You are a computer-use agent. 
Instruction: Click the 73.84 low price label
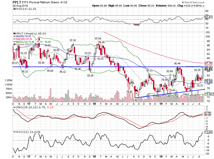point(156,96)
